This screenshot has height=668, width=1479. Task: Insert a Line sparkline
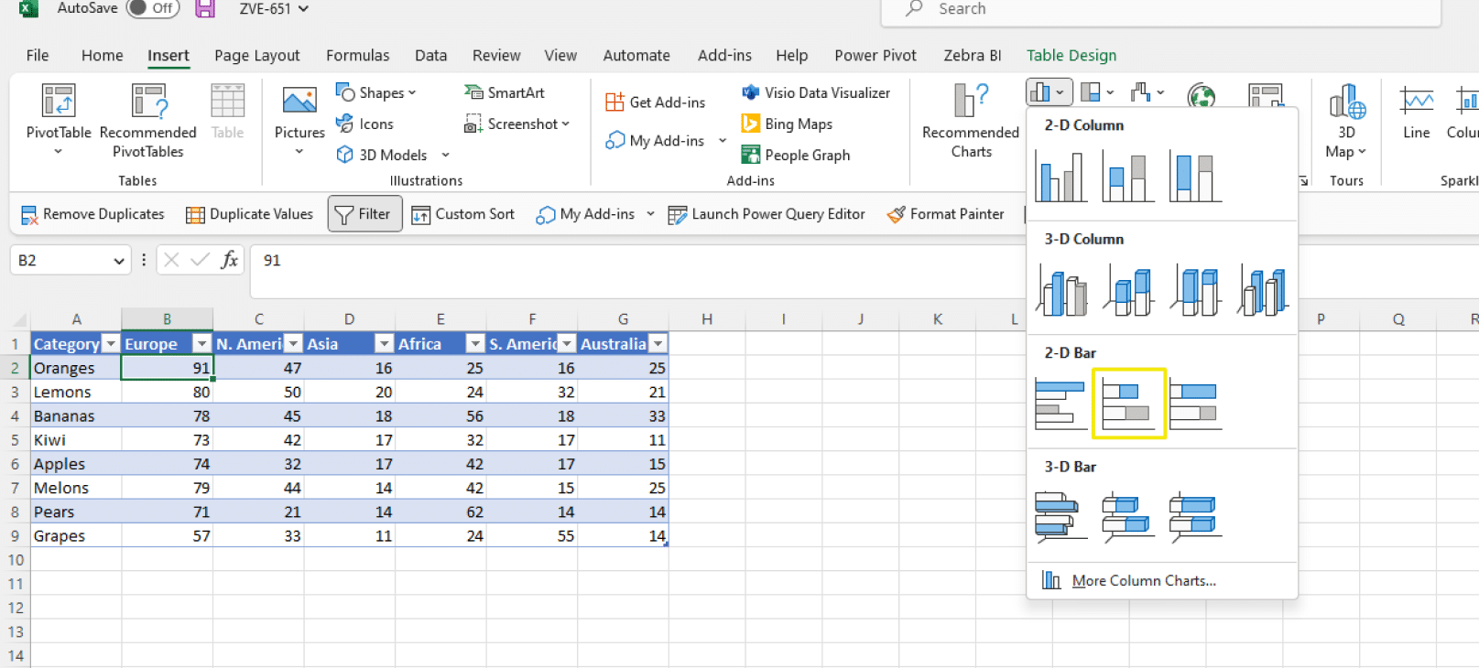click(x=1417, y=113)
